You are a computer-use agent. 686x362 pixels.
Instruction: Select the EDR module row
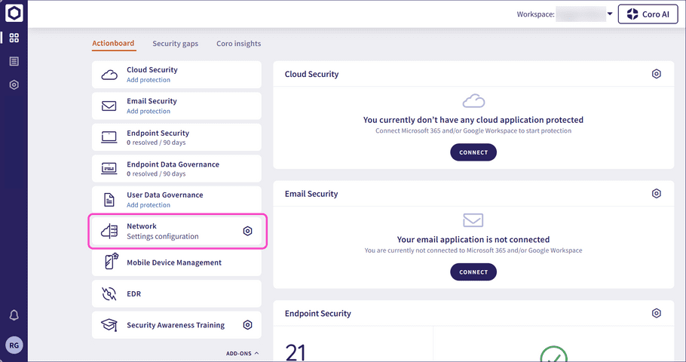tap(176, 293)
